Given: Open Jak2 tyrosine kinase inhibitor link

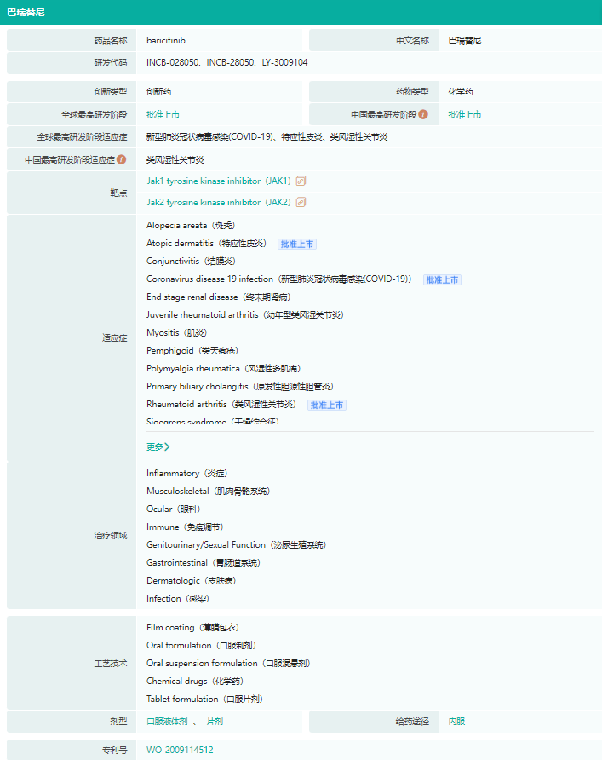Looking at the screenshot, I should pos(219,202).
